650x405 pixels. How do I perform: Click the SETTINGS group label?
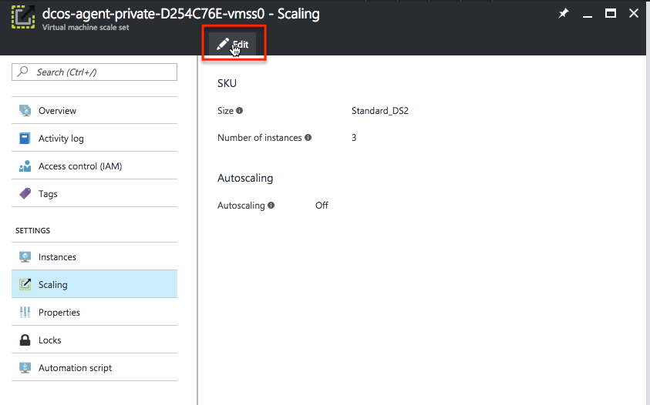point(32,231)
